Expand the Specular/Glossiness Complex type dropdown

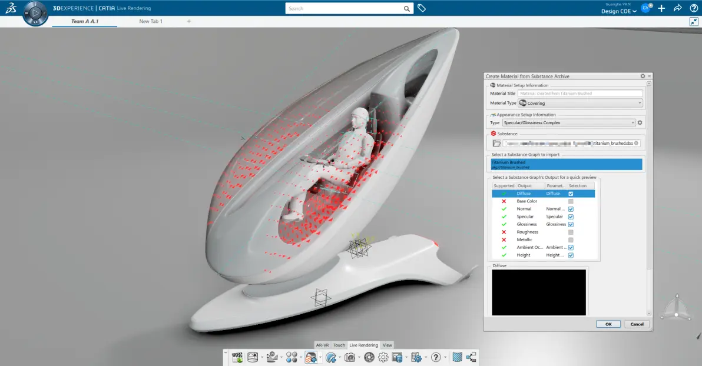point(568,122)
